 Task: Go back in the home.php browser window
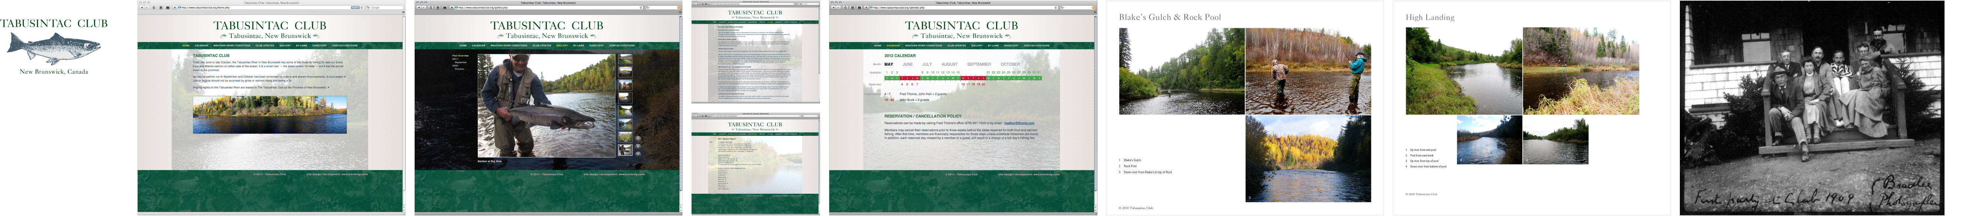click(x=141, y=8)
